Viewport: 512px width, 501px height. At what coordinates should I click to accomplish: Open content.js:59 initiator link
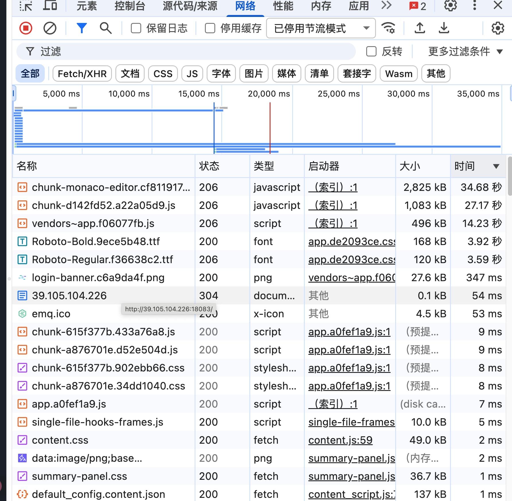pyautogui.click(x=340, y=440)
